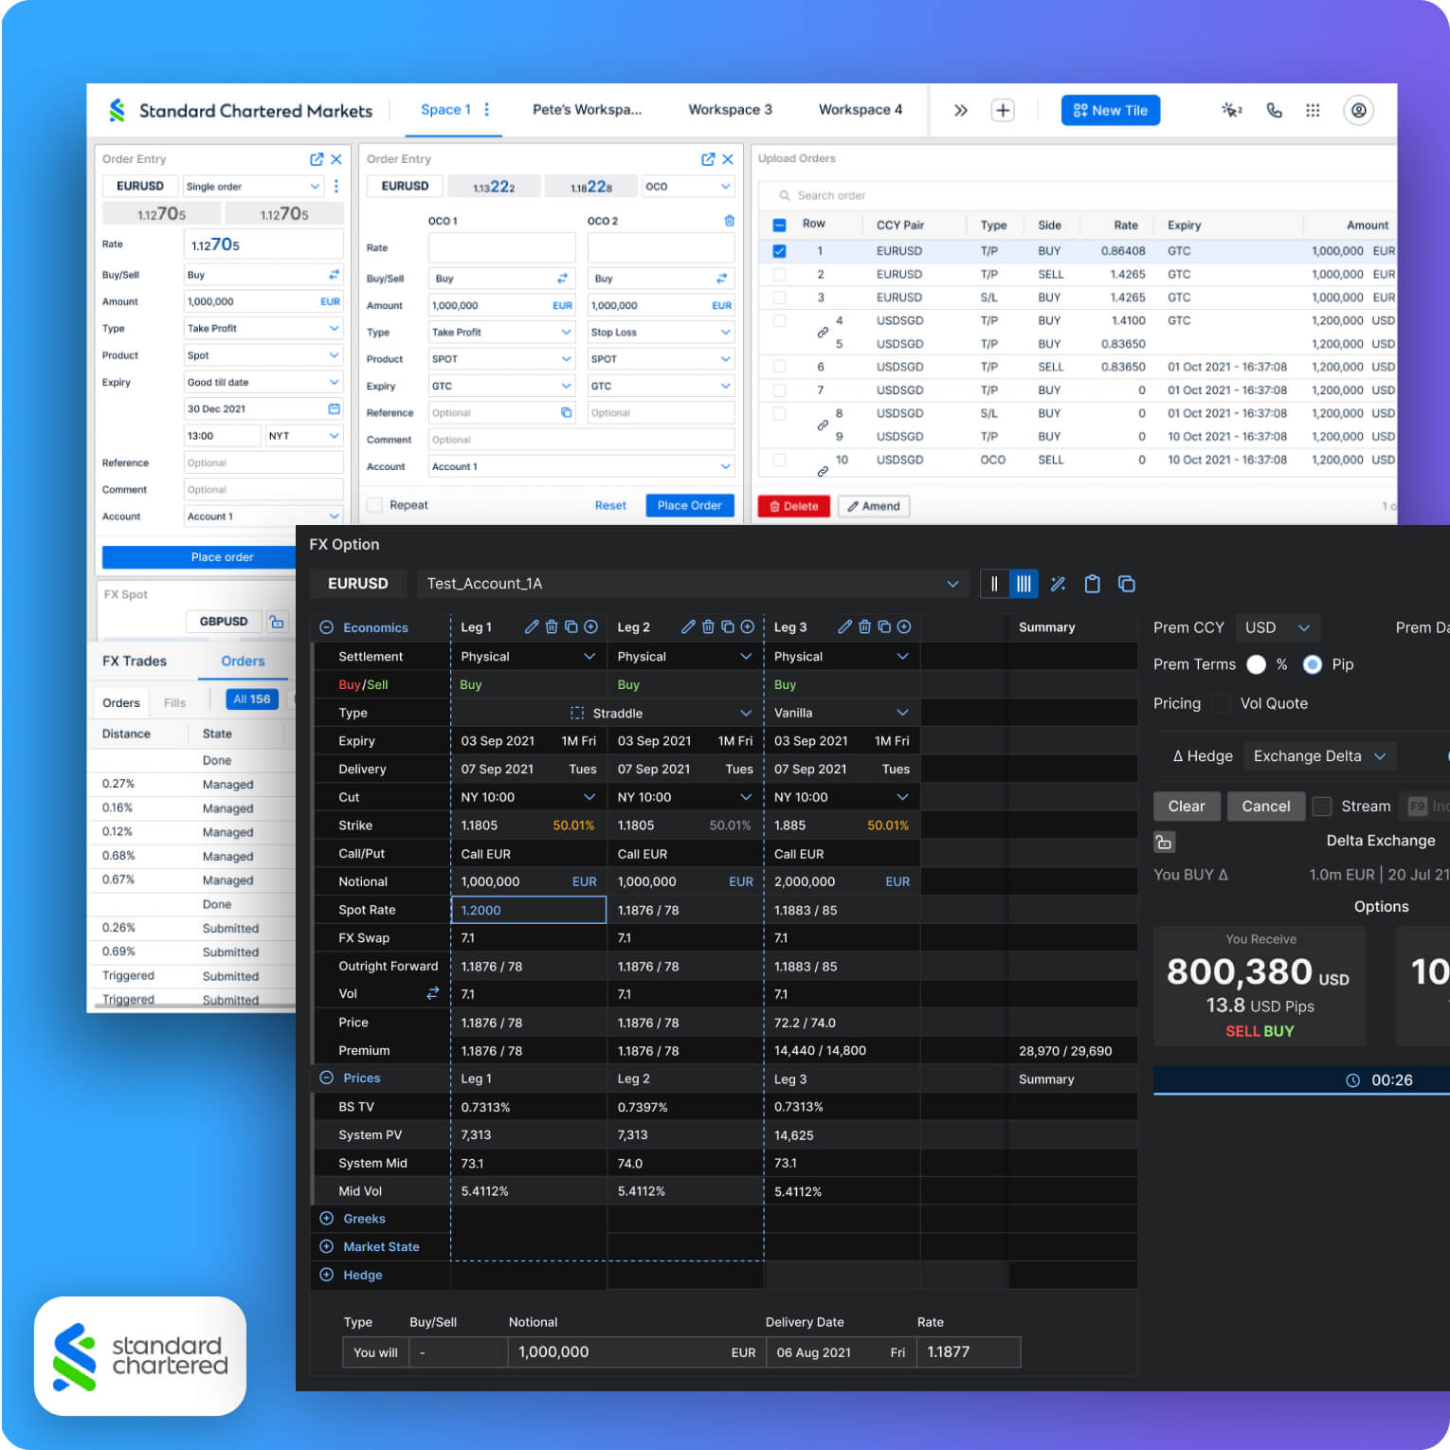Switch to Workspace 3 tab
Screen dimensions: 1450x1450
(730, 110)
